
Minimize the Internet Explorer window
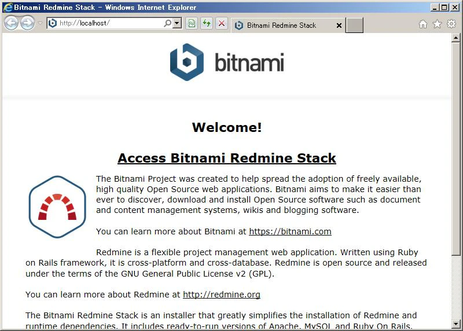(434, 8)
